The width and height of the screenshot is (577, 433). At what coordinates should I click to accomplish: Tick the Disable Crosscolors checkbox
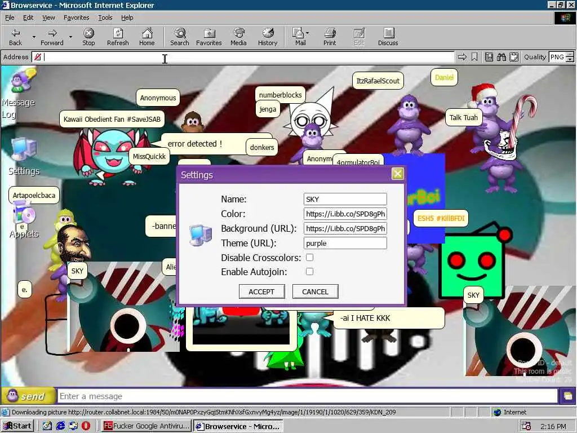[x=309, y=257]
